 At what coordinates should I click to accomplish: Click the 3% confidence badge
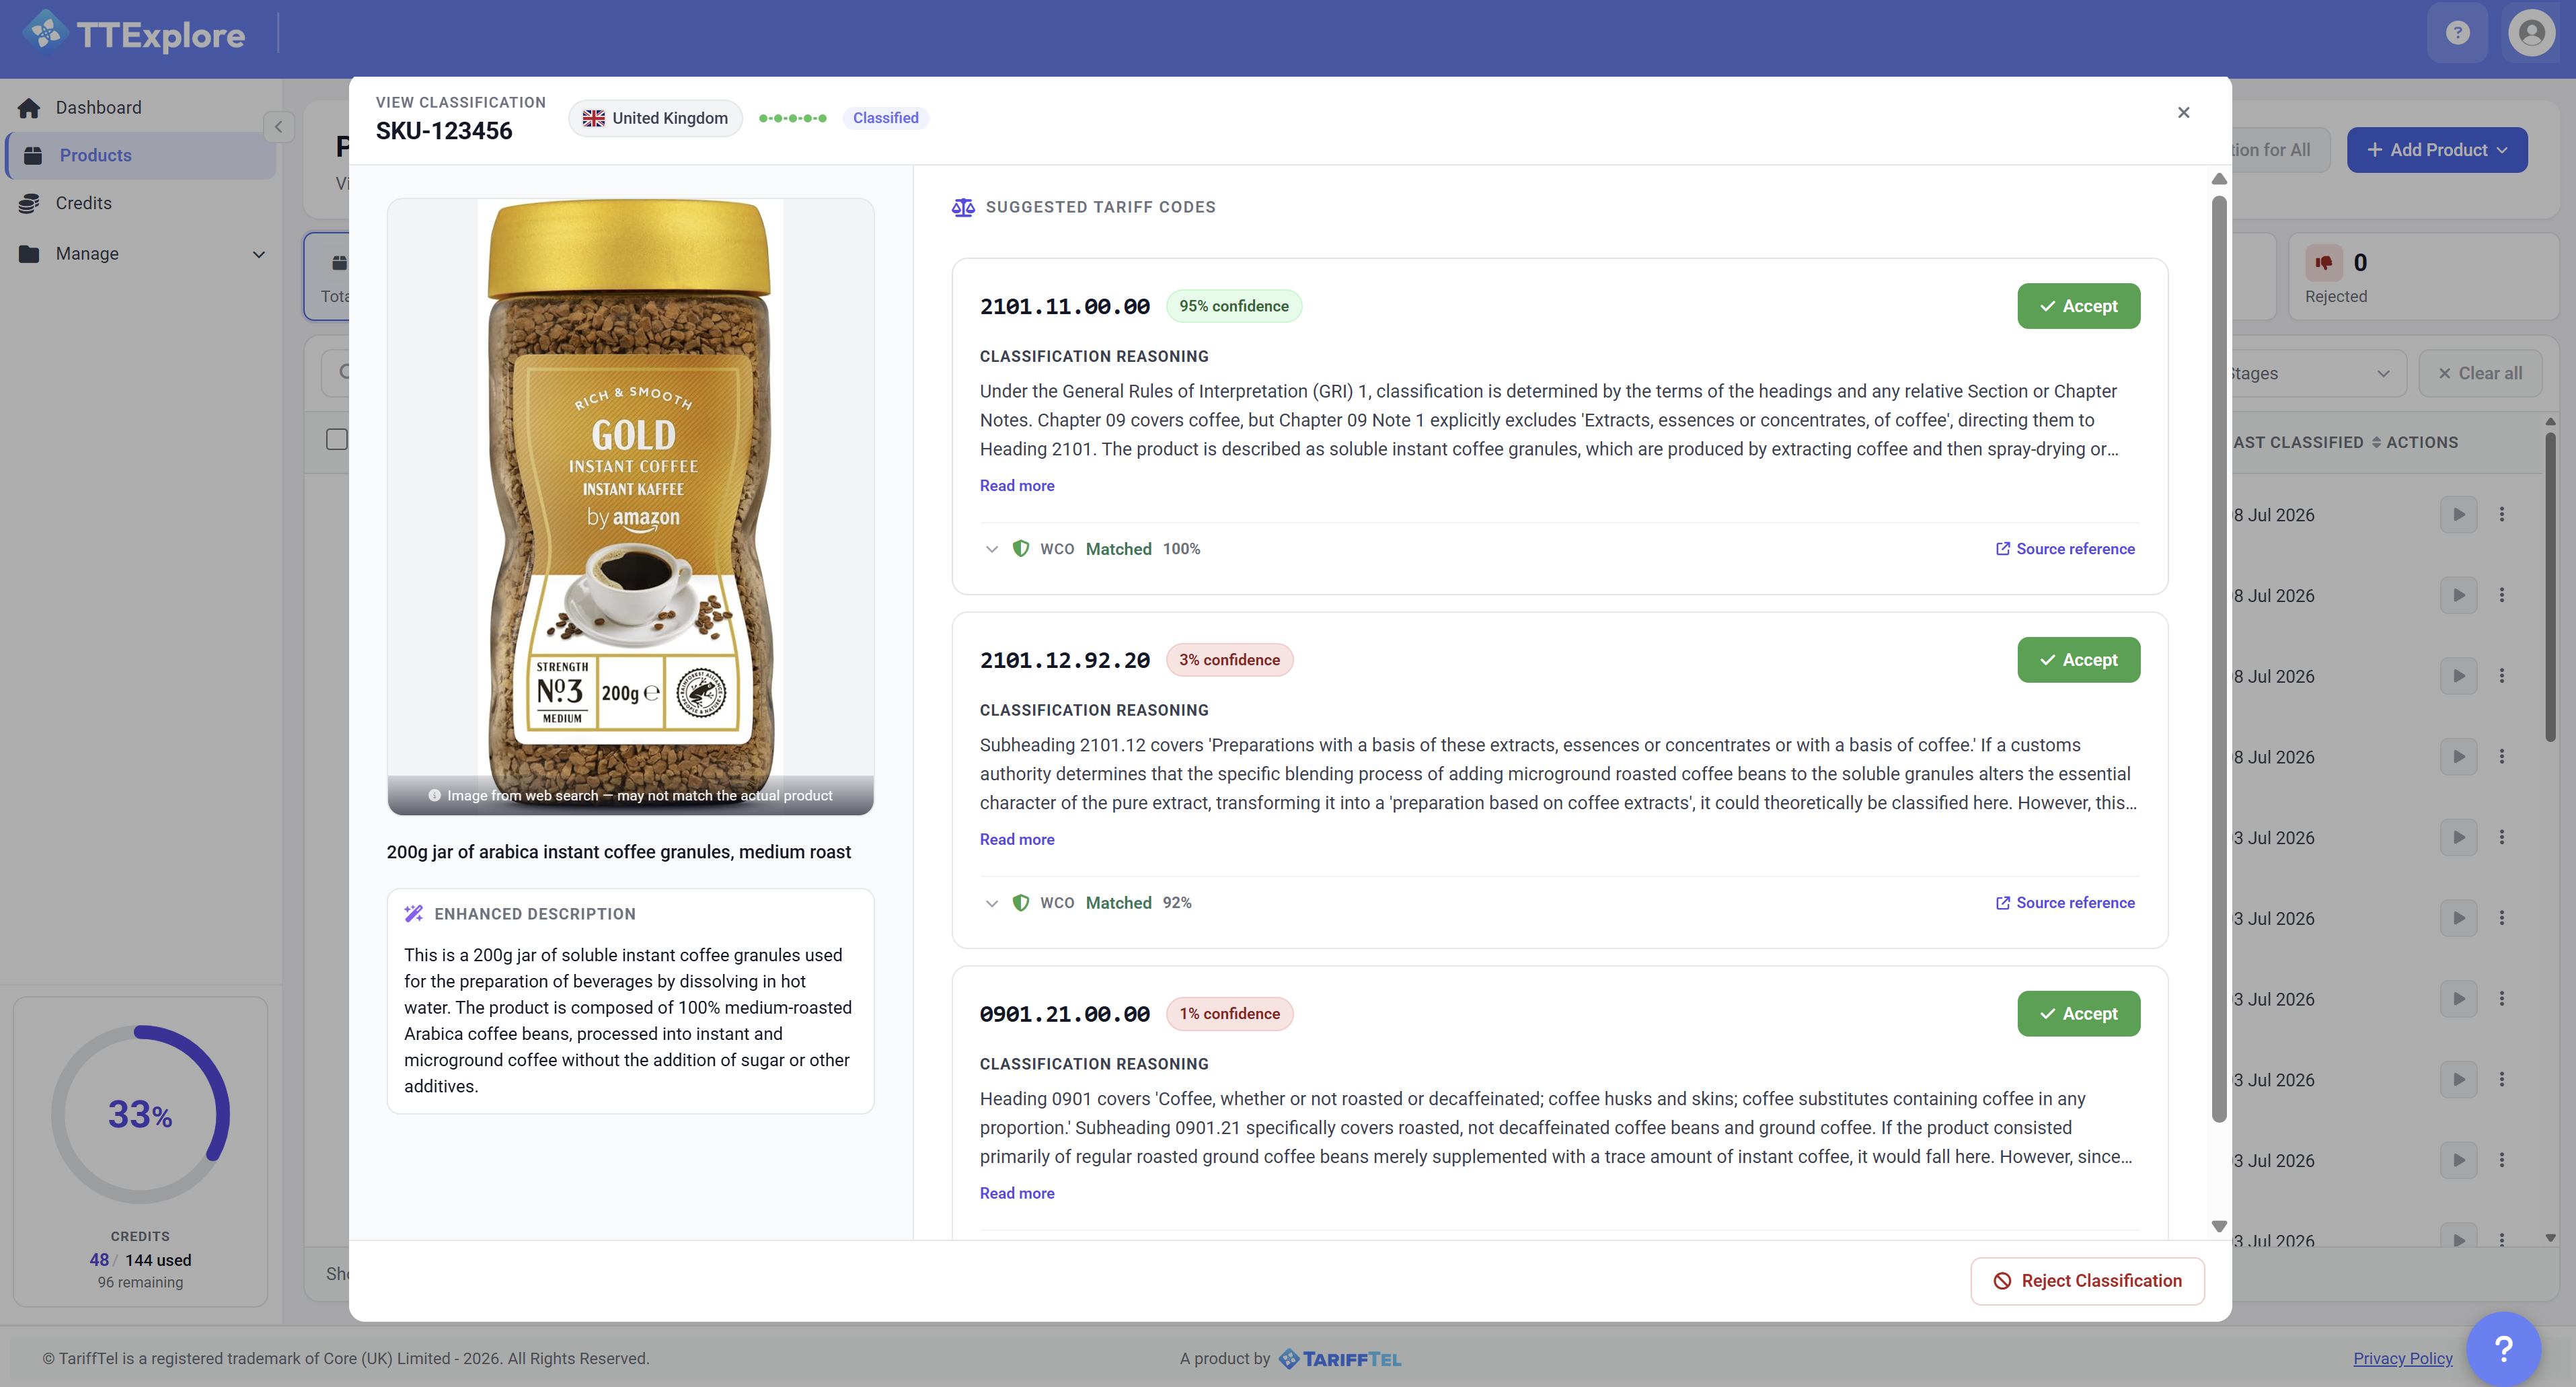[1229, 660]
